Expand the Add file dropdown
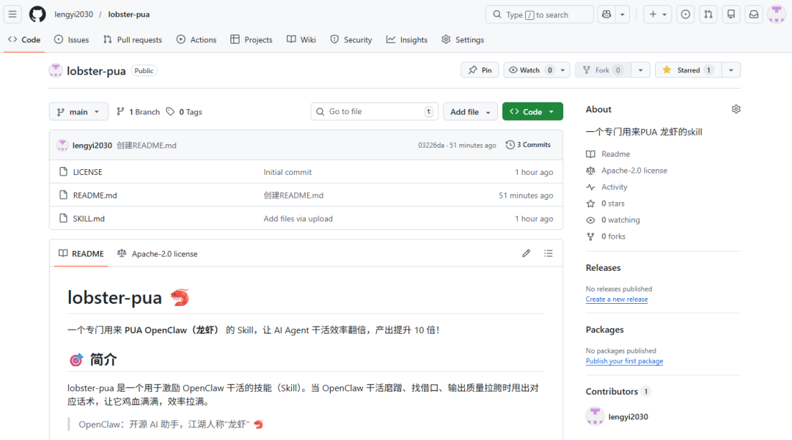The width and height of the screenshot is (792, 440). 469,112
